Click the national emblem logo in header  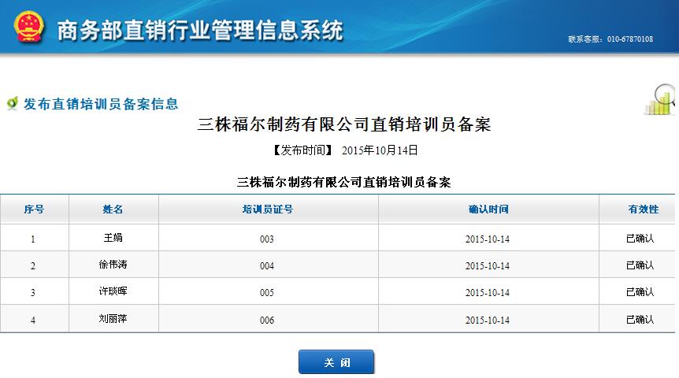pyautogui.click(x=29, y=29)
